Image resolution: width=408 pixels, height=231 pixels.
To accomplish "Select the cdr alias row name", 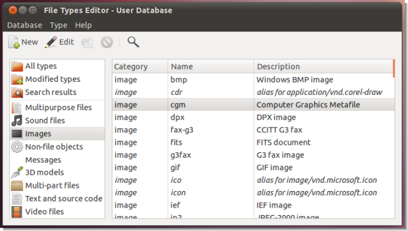I will (176, 92).
